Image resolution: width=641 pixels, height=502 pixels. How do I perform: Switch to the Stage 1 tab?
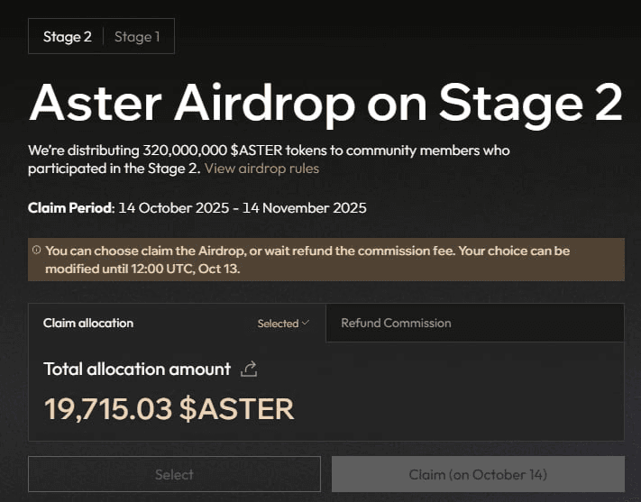tap(137, 37)
